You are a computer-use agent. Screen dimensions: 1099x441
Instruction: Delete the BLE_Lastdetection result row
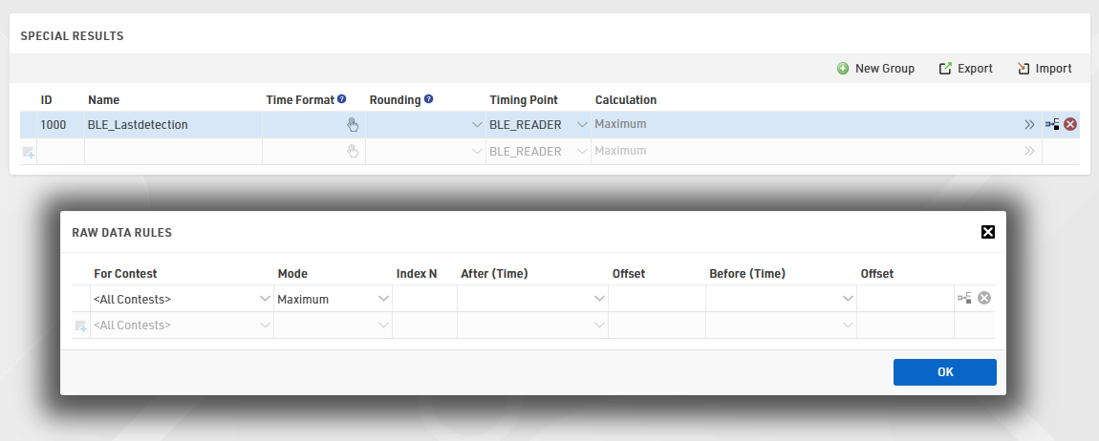(x=1070, y=124)
